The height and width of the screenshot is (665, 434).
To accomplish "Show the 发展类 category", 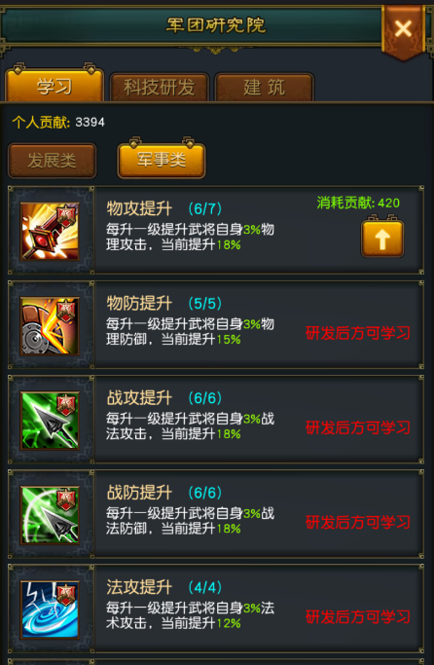I will (x=53, y=161).
